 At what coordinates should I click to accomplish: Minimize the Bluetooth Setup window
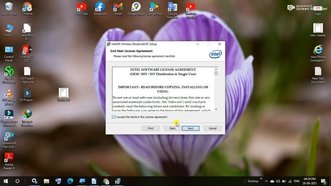click(198, 44)
